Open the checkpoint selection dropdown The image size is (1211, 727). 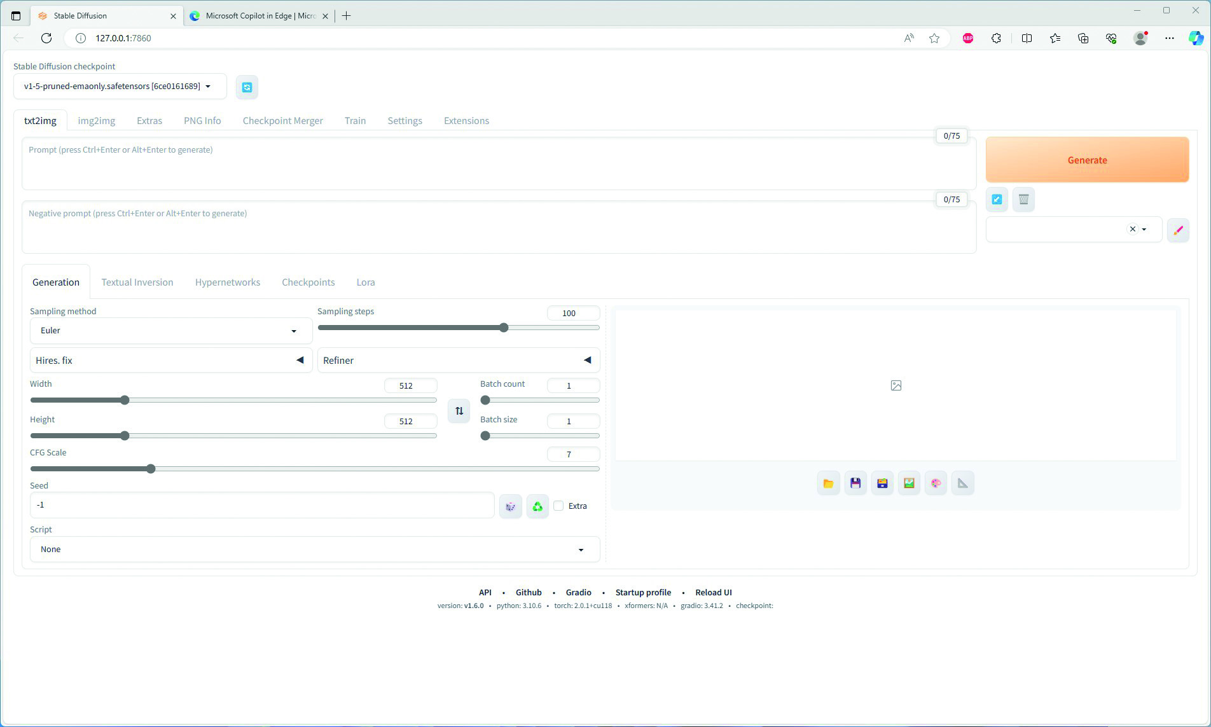tap(120, 87)
